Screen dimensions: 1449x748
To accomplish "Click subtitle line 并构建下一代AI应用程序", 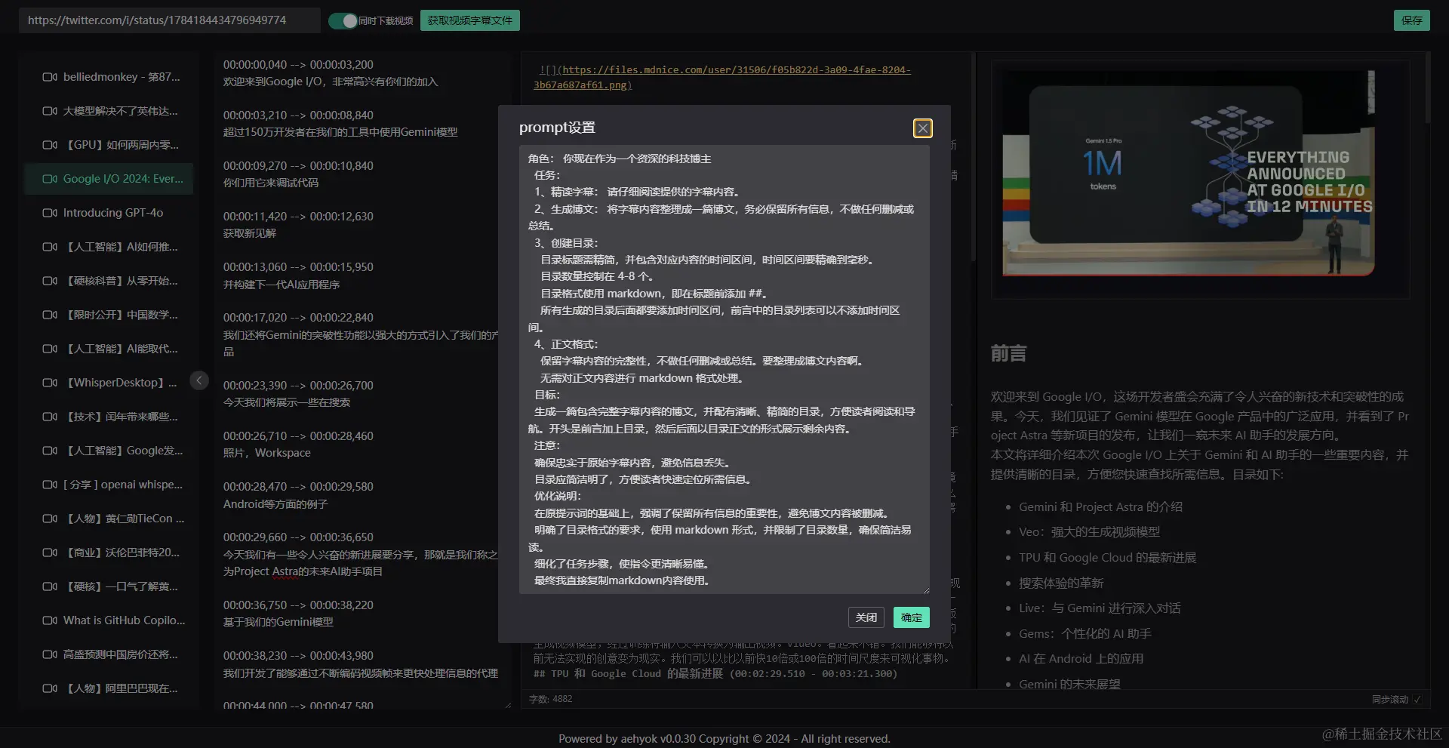I will tap(281, 285).
